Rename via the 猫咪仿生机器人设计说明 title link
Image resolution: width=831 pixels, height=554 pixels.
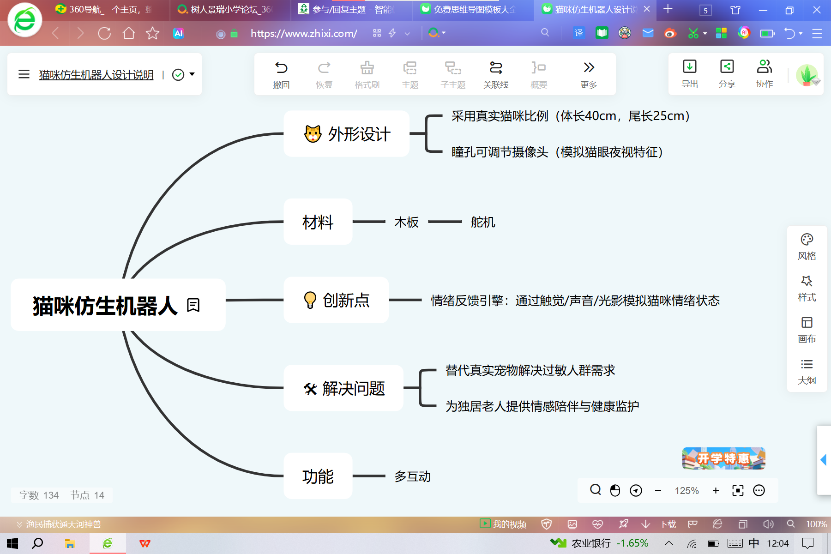pos(96,74)
